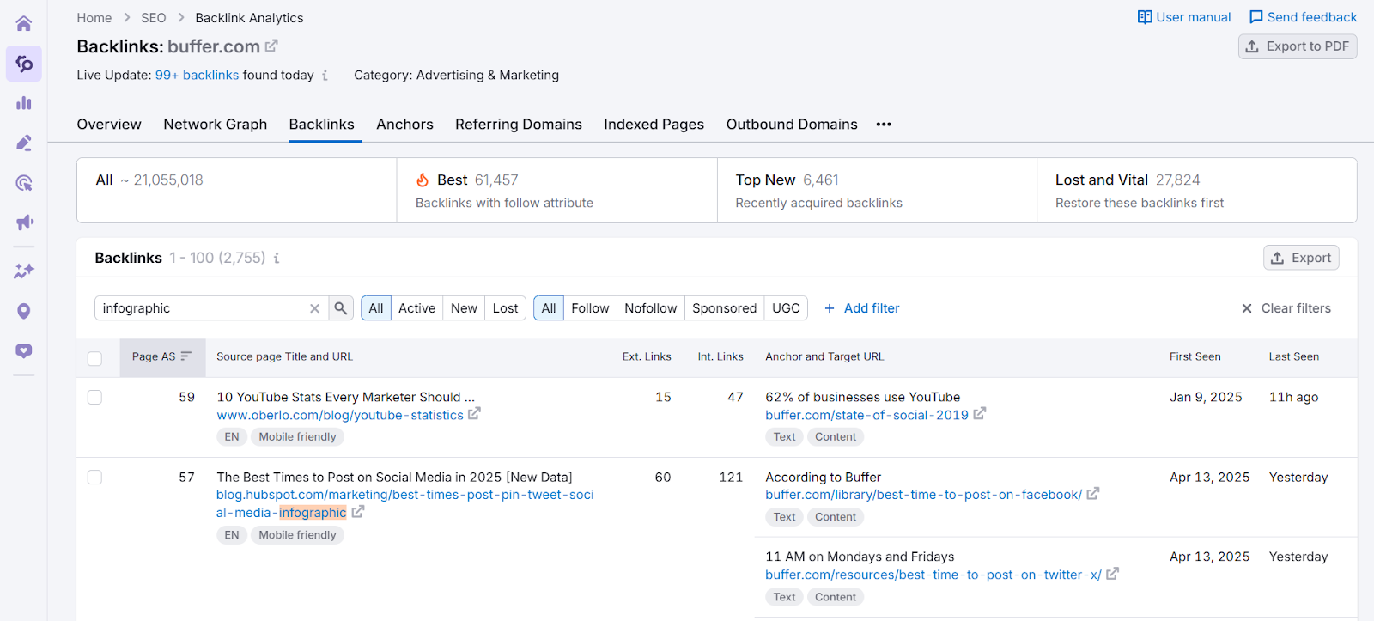1374x621 pixels.
Task: Select All in the status filter group
Action: coord(376,308)
